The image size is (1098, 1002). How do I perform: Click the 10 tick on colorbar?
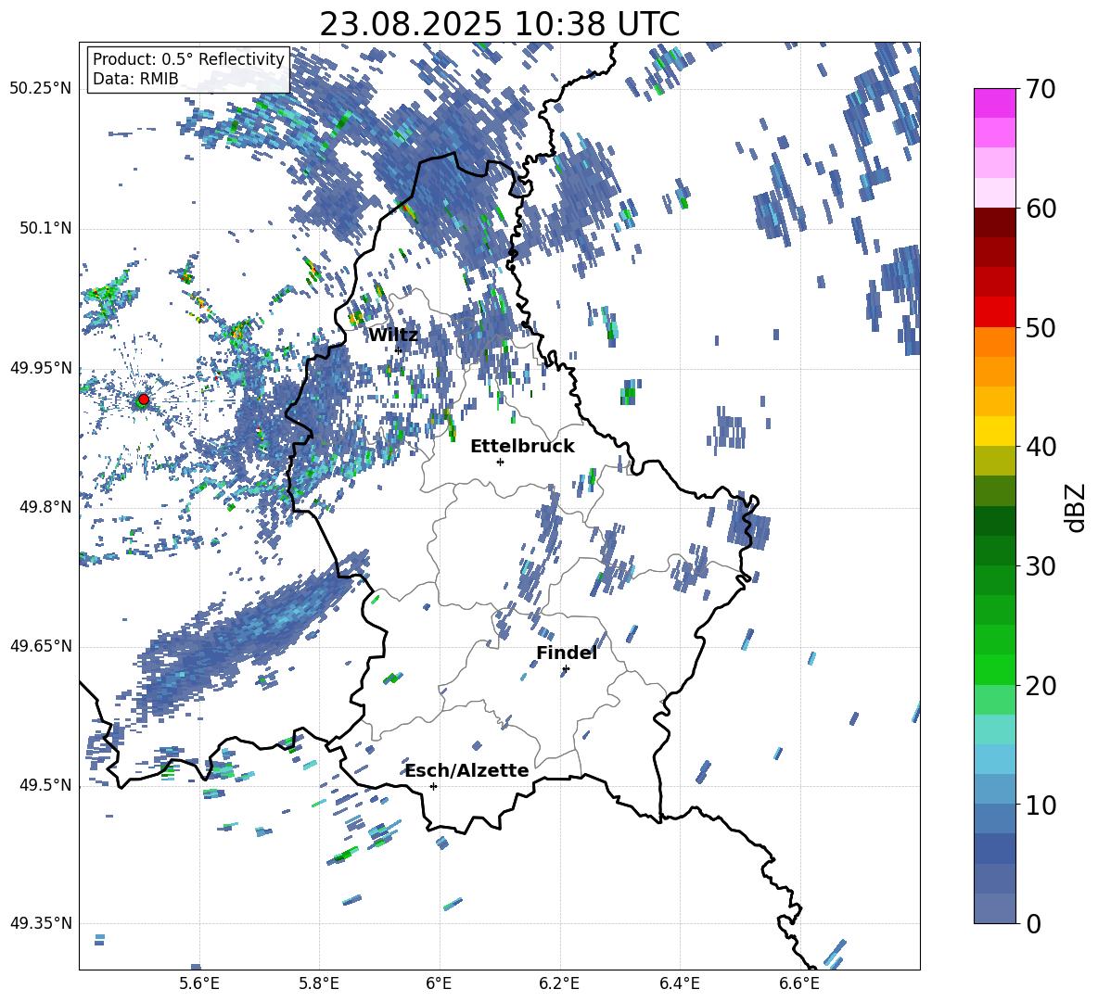click(1040, 805)
